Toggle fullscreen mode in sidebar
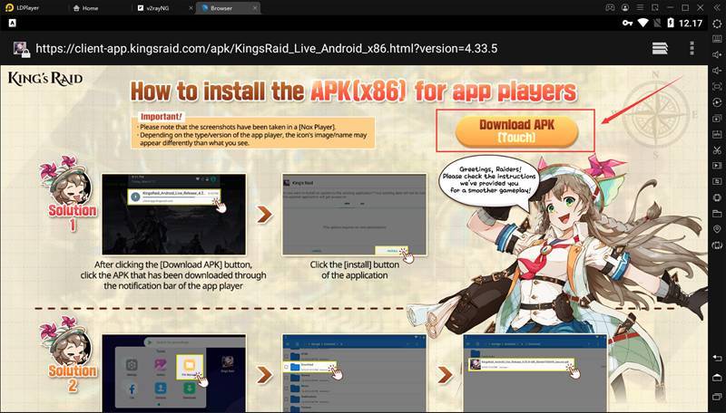 (717, 86)
